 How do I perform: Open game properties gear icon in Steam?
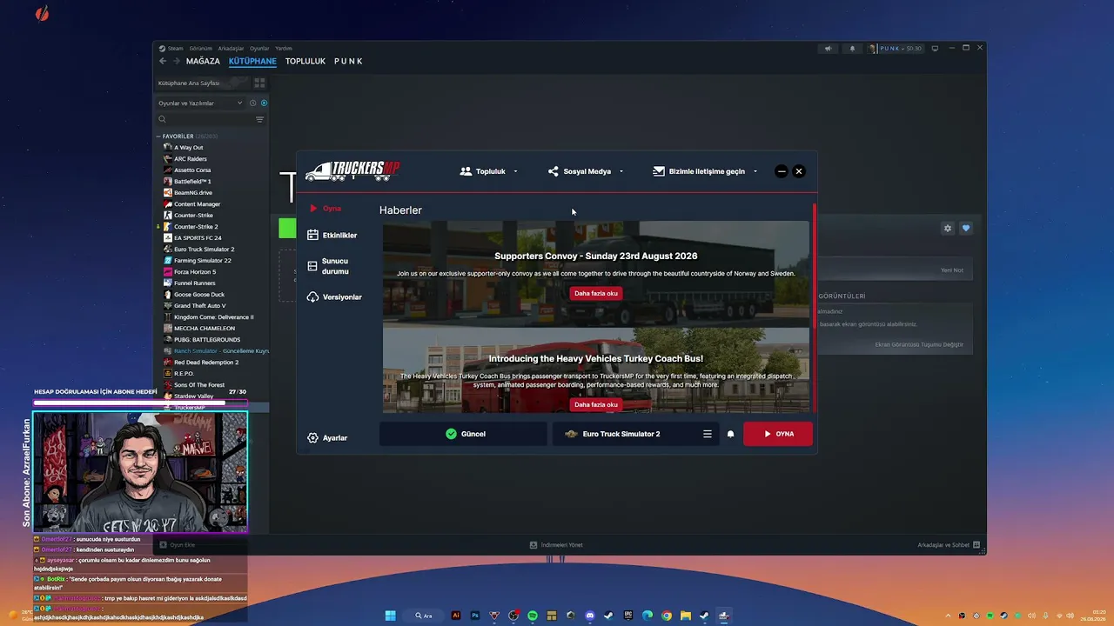948,229
